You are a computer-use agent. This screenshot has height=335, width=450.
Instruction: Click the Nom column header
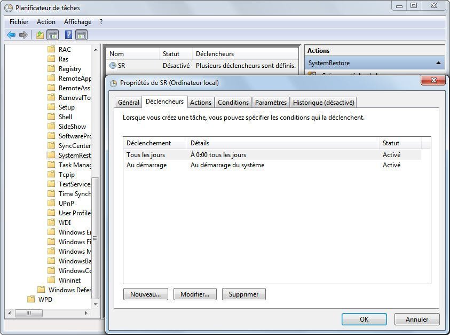133,54
